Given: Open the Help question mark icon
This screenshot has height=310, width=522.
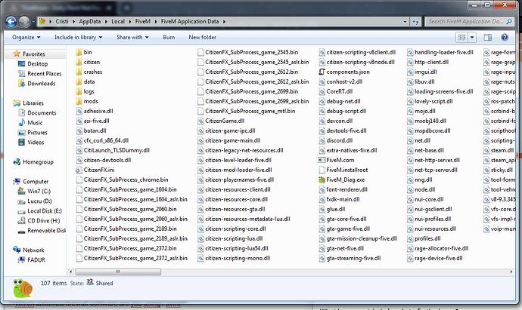Looking at the screenshot, I should 505,37.
